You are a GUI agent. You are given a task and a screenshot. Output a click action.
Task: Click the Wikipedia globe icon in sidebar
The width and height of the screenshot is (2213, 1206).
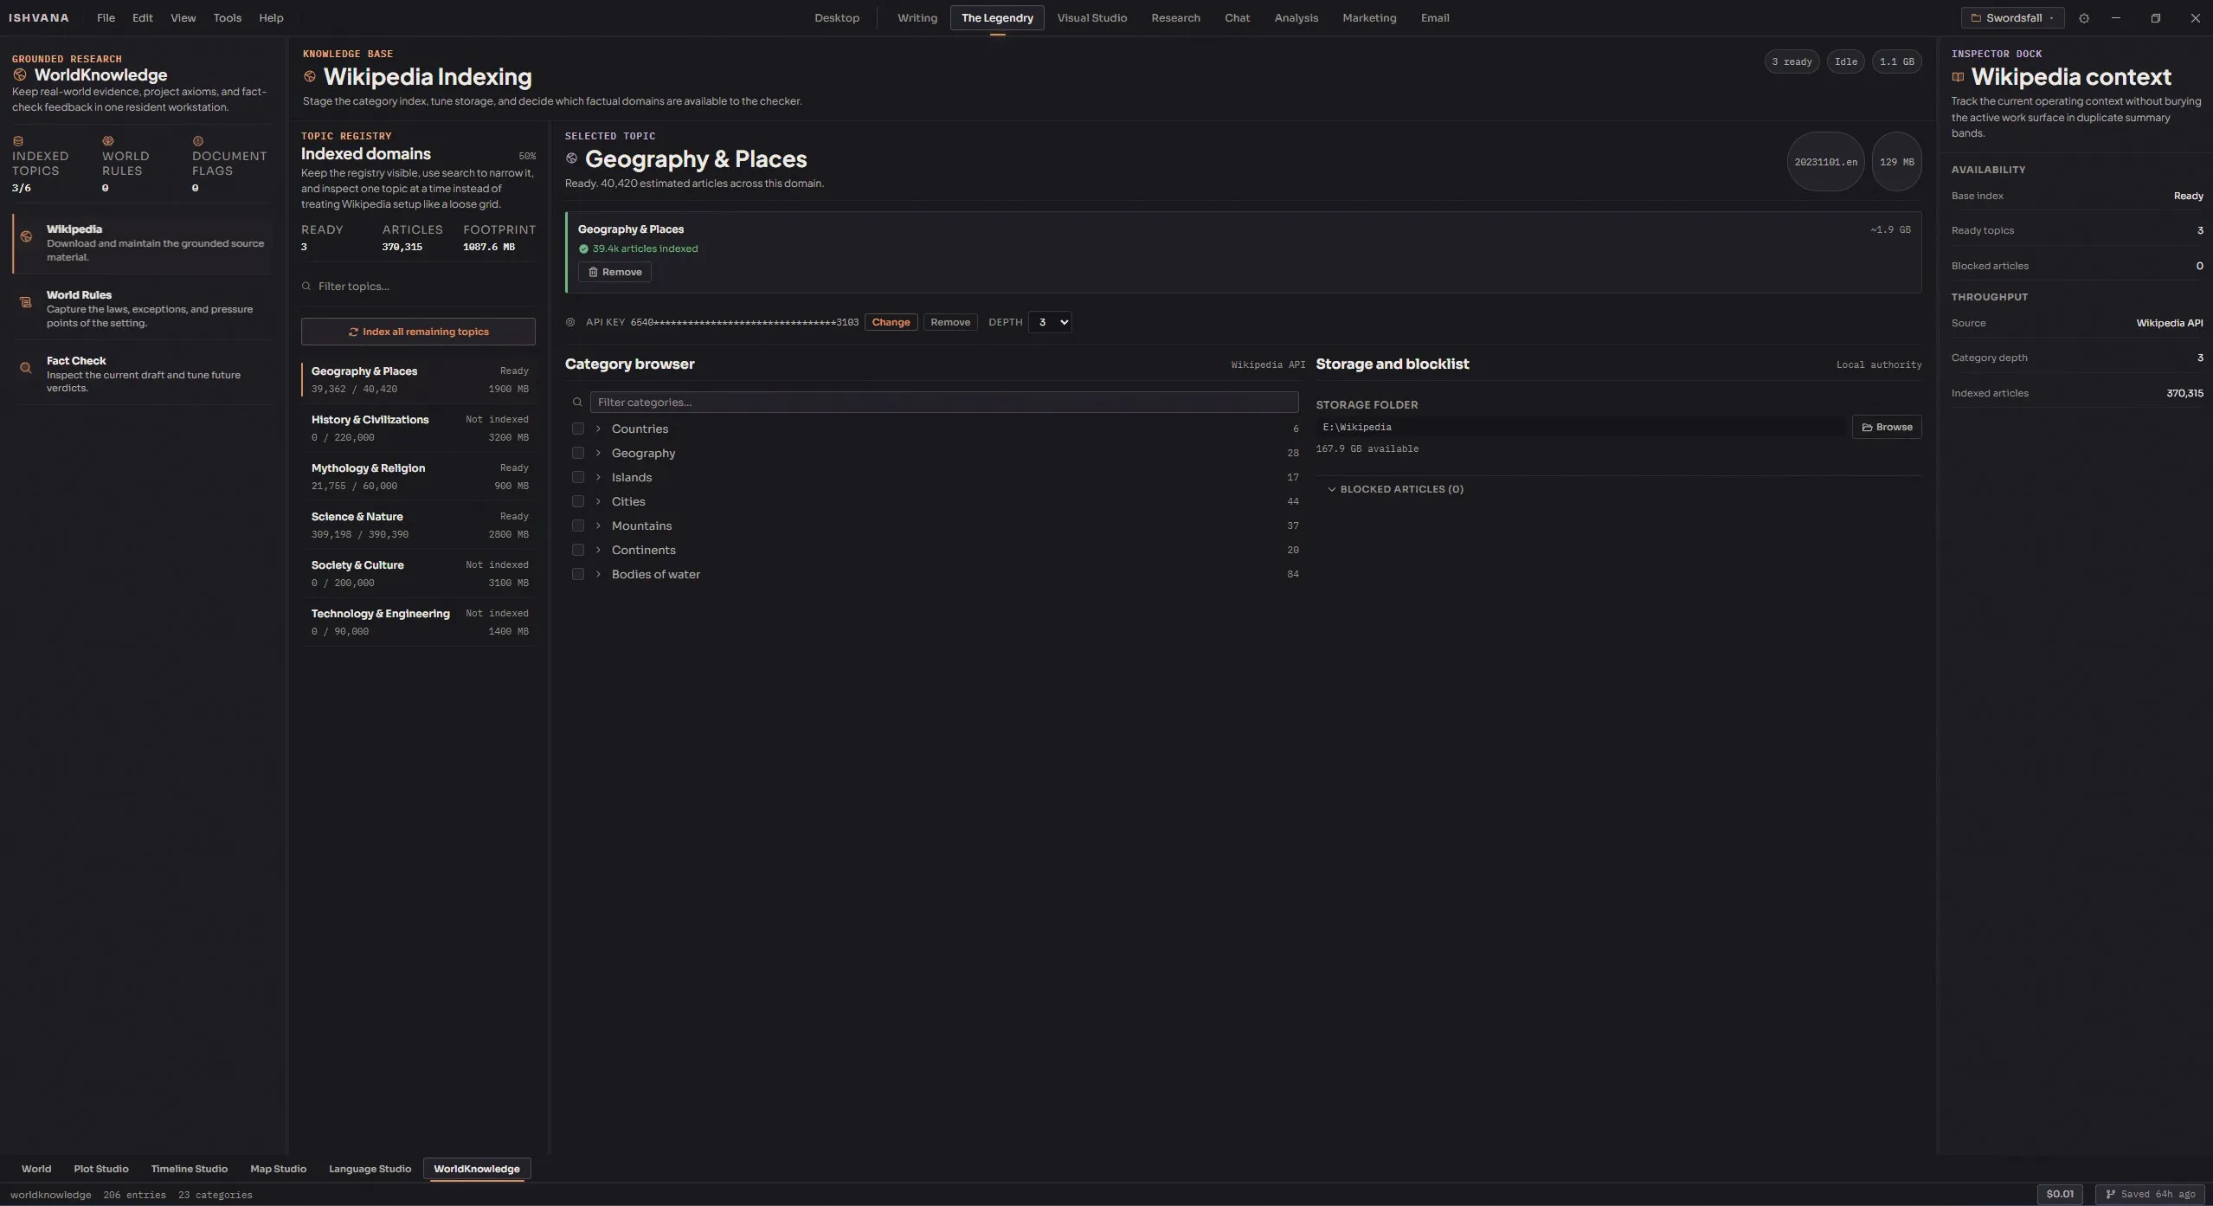click(x=26, y=236)
